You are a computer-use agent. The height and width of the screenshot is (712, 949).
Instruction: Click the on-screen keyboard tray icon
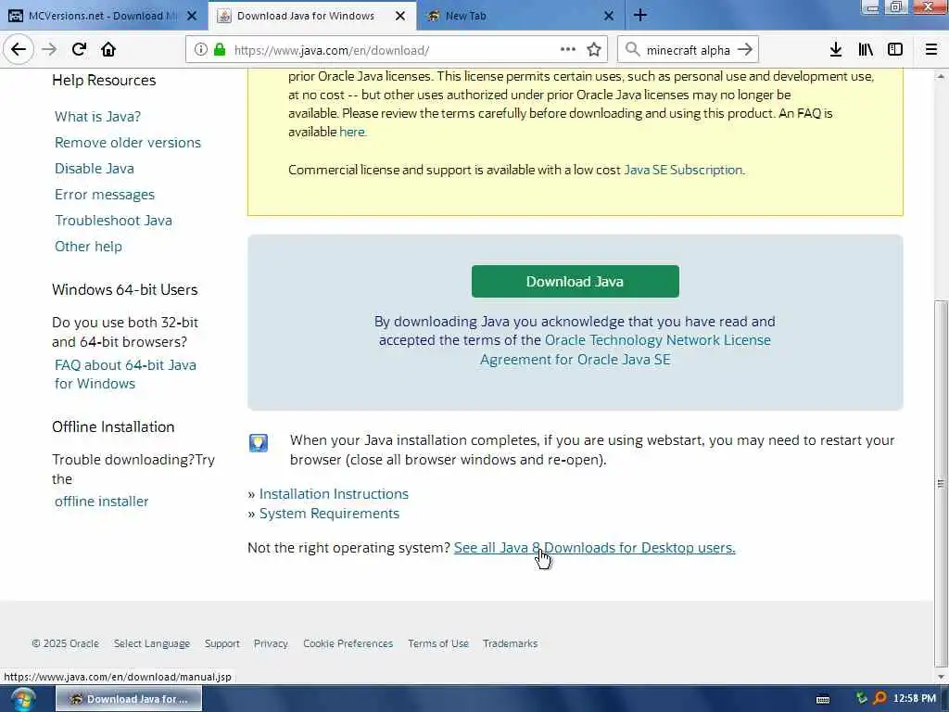(x=823, y=699)
